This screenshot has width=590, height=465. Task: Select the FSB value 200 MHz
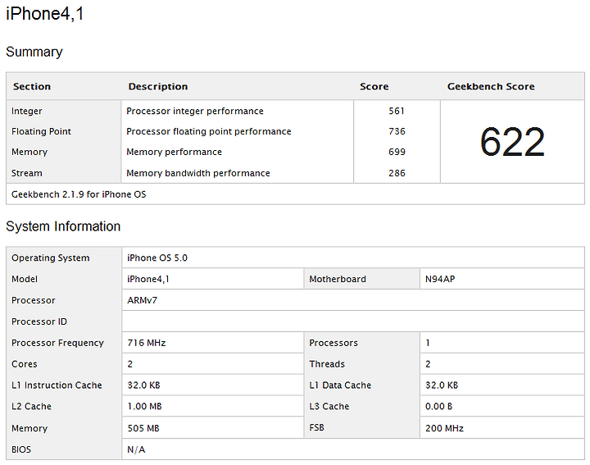pyautogui.click(x=444, y=428)
